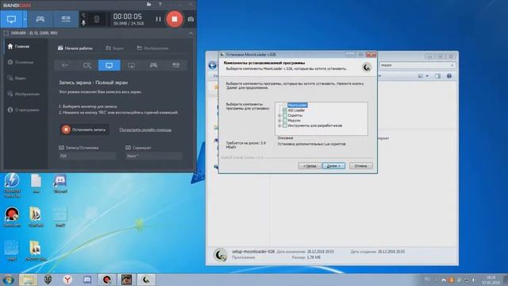Open Bandicam output folder icon in title bar
The image size is (508, 286).
click(x=148, y=4)
